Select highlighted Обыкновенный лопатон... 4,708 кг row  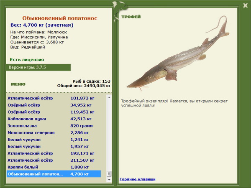point(54,174)
